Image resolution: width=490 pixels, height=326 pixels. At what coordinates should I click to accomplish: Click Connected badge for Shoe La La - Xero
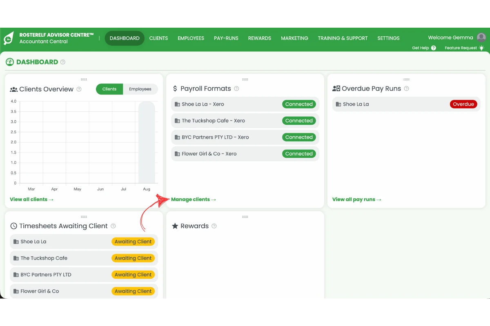(299, 104)
